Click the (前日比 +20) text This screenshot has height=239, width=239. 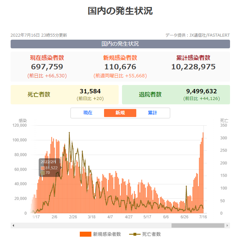[x=90, y=99]
